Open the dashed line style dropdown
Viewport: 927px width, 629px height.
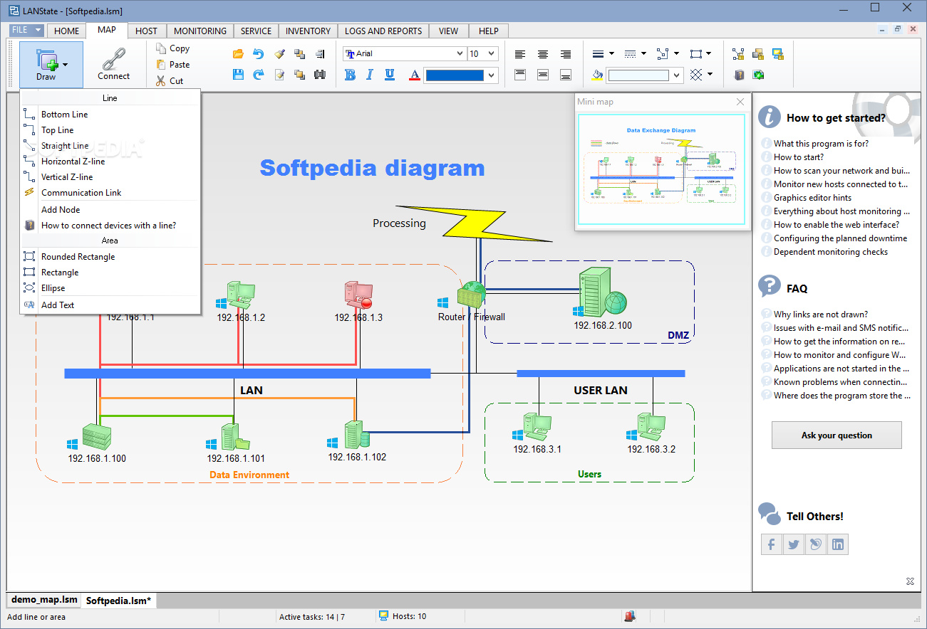pyautogui.click(x=643, y=53)
